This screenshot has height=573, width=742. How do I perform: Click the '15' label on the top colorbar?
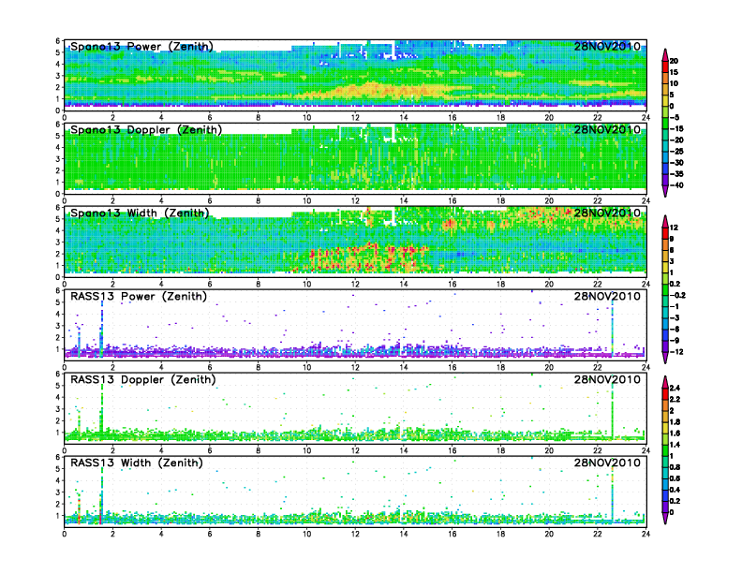click(x=674, y=72)
